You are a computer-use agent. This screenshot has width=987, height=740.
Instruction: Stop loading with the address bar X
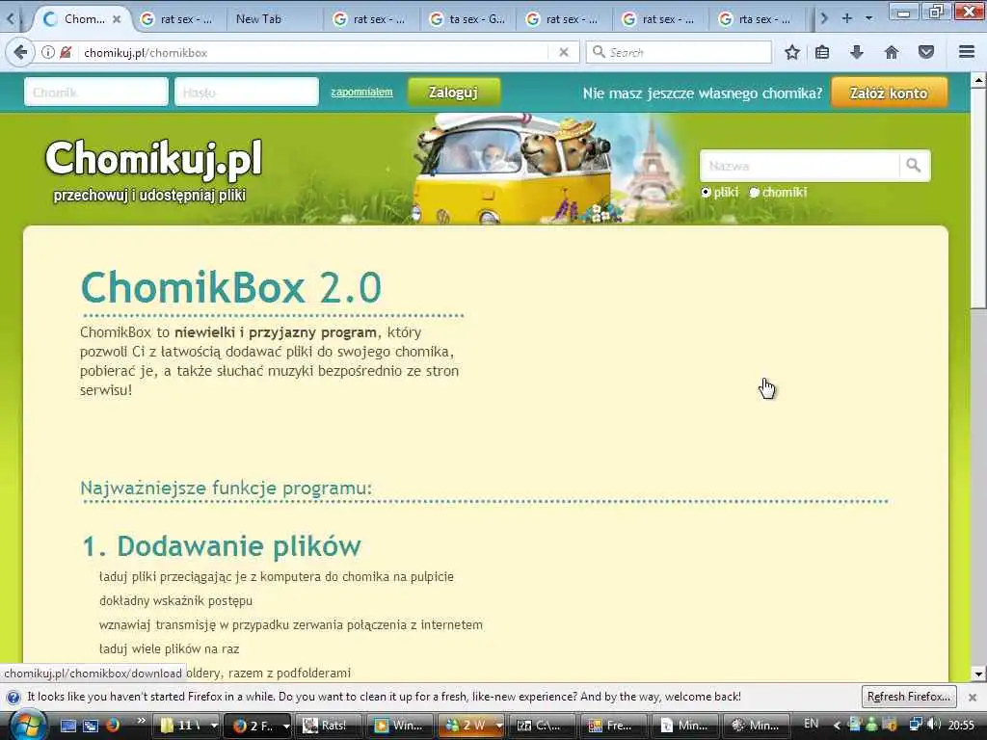(564, 52)
